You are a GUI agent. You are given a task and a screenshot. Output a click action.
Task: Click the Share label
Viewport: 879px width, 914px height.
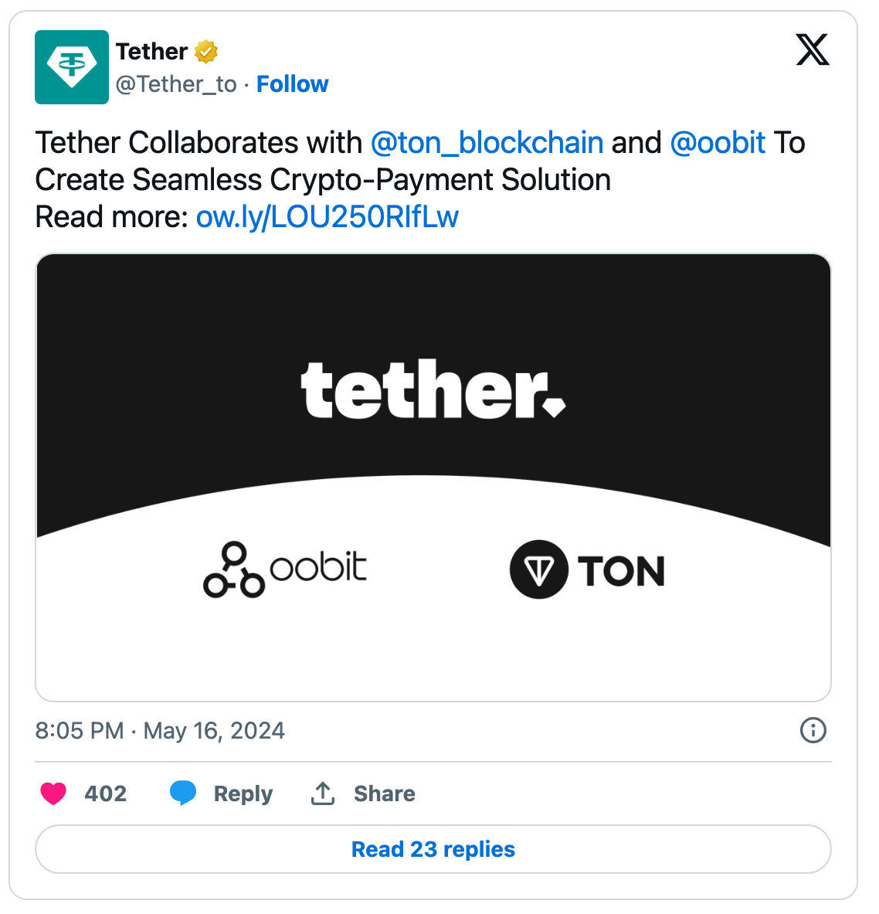click(x=385, y=793)
